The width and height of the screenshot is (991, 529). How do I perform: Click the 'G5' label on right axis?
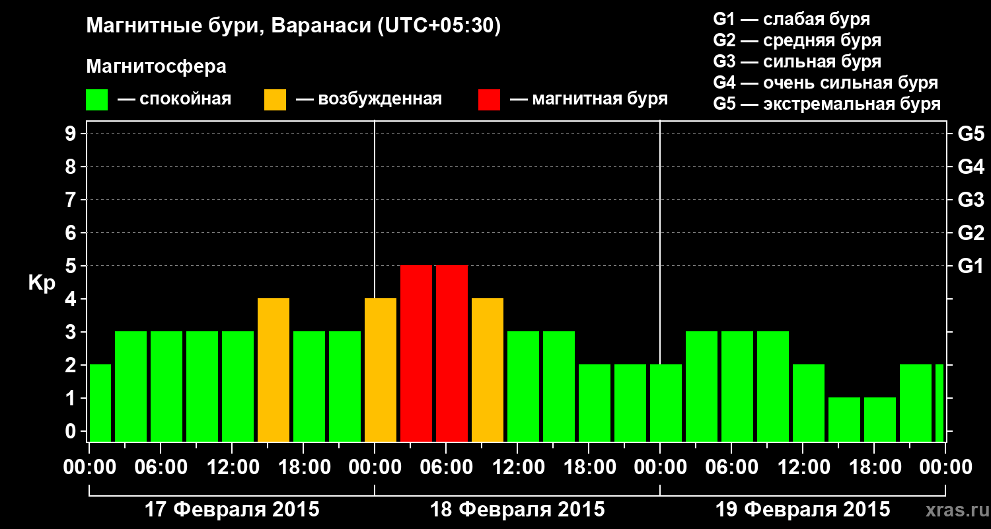(x=971, y=134)
